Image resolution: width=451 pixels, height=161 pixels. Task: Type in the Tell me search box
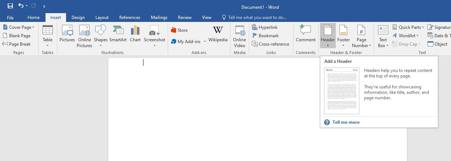pos(257,18)
